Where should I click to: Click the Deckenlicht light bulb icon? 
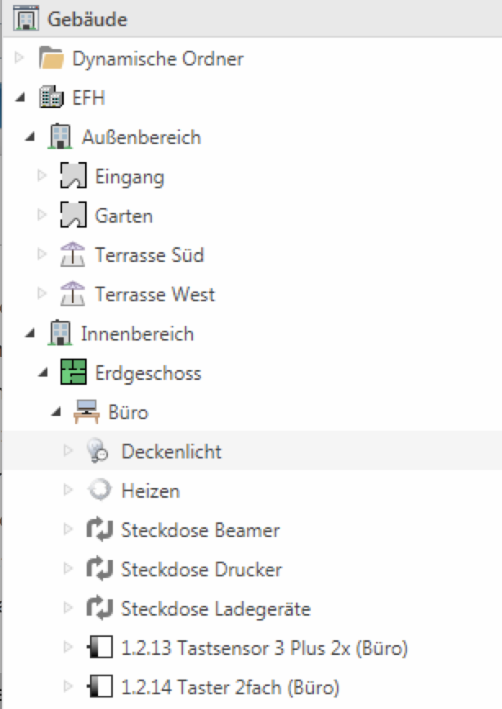[98, 452]
